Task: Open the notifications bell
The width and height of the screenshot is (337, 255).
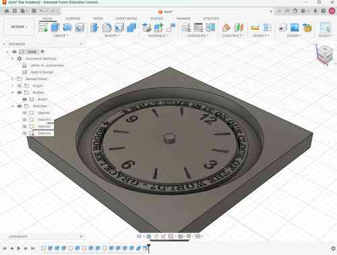Action: click(315, 11)
